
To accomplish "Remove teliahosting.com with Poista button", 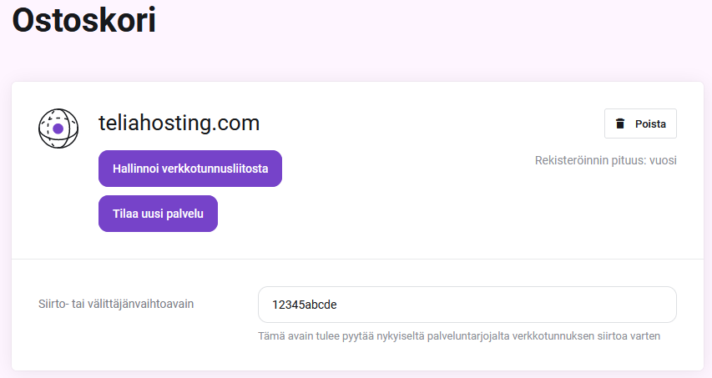I will click(640, 123).
